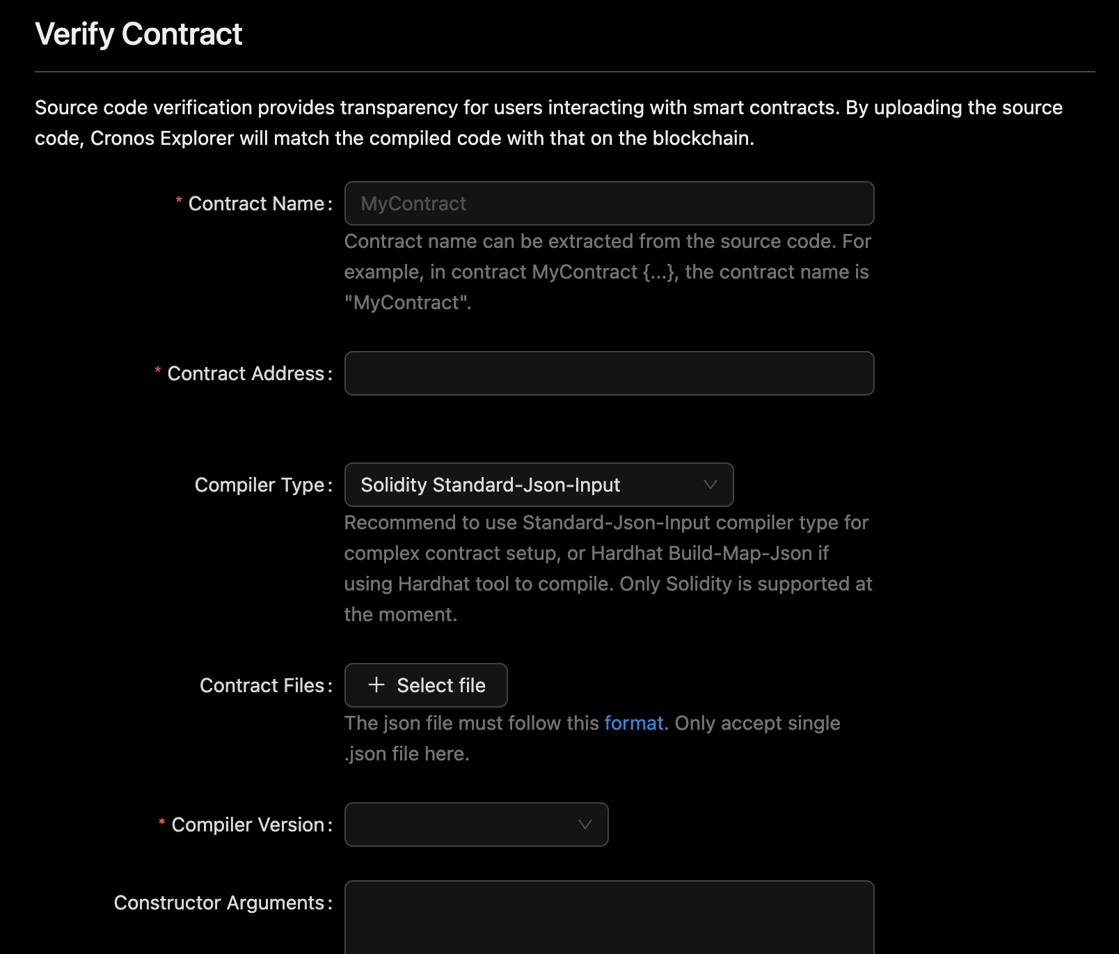Click the "Contract Name" field label
Viewport: 1119px width, 954px height.
click(x=256, y=203)
